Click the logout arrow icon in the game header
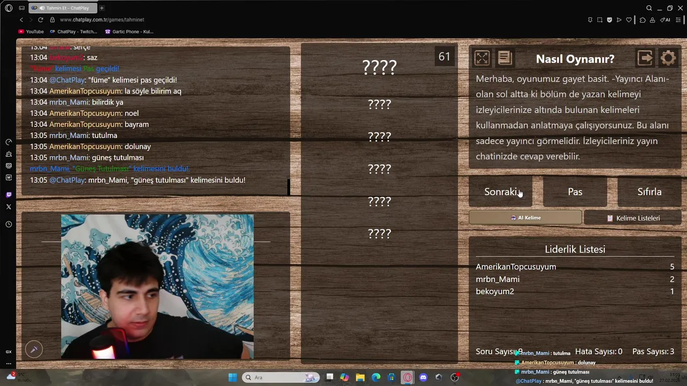 (645, 58)
